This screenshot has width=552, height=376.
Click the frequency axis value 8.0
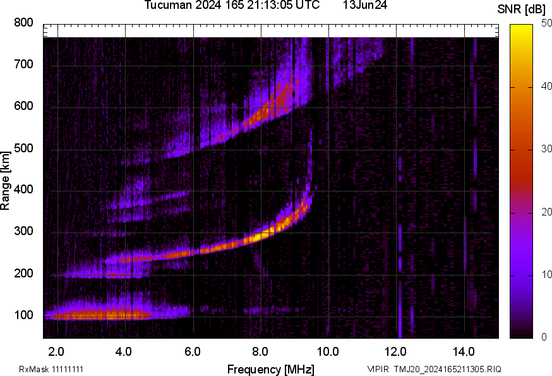[260, 352]
